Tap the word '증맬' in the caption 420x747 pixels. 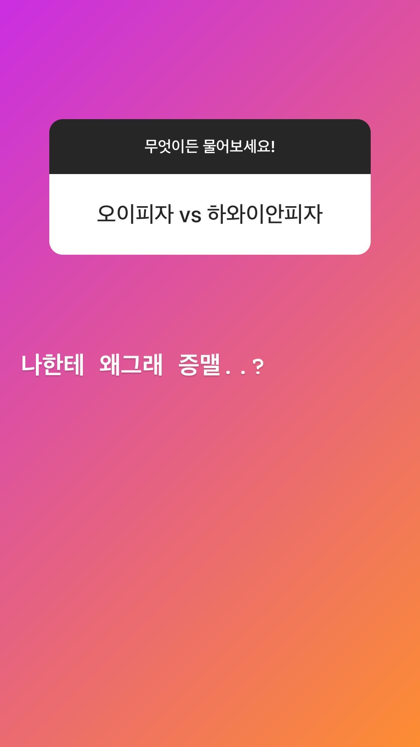199,365
